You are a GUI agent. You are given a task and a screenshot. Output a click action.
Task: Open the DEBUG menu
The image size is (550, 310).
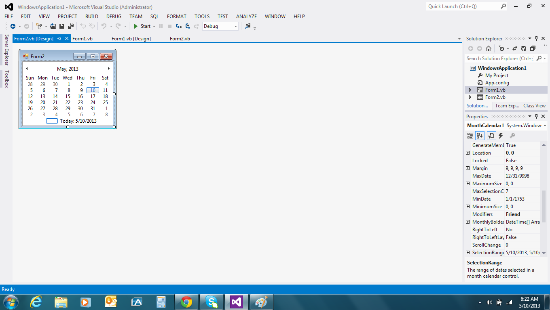pos(114,17)
